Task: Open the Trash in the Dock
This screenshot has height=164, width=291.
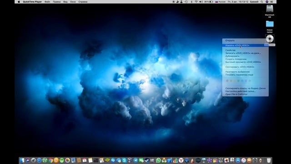Action: [269, 160]
